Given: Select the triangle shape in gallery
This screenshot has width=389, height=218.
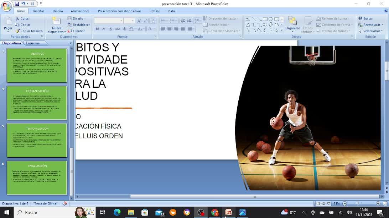Looking at the screenshot, I should point(248,25).
